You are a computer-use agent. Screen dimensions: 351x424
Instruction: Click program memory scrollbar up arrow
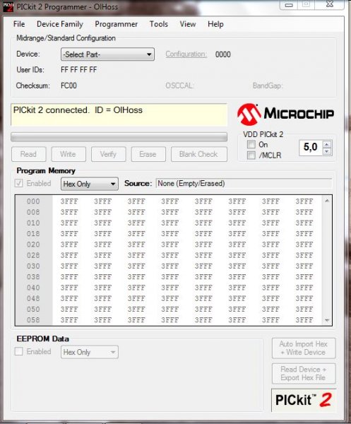pyautogui.click(x=327, y=201)
